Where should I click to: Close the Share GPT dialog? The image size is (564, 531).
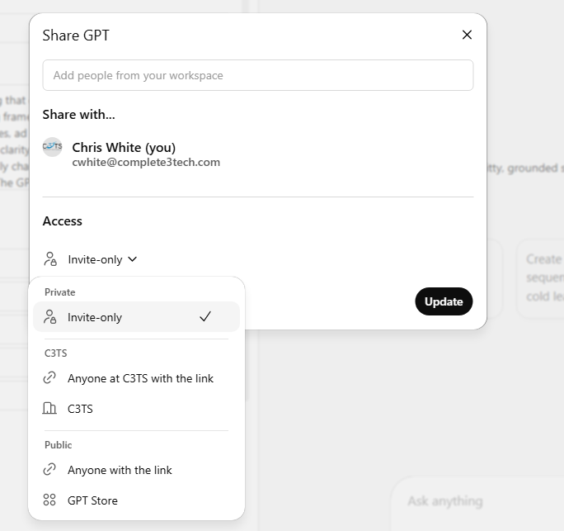coord(467,35)
